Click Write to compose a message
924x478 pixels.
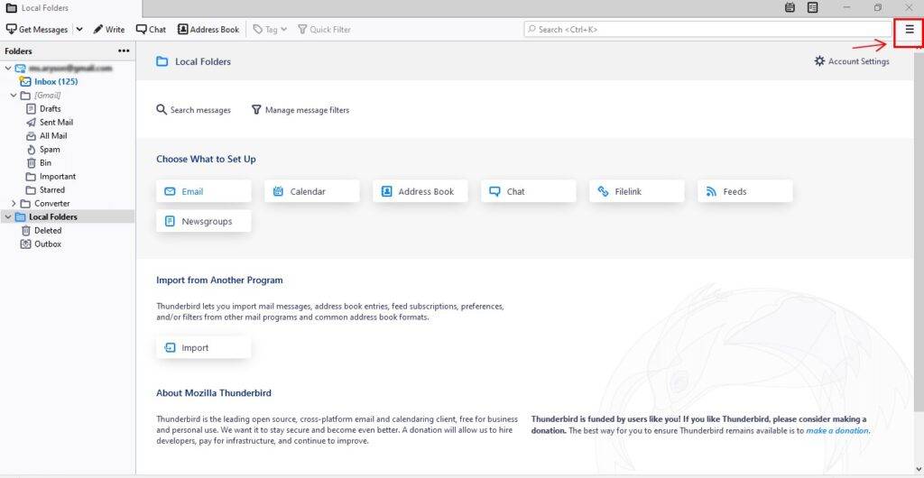pyautogui.click(x=109, y=30)
